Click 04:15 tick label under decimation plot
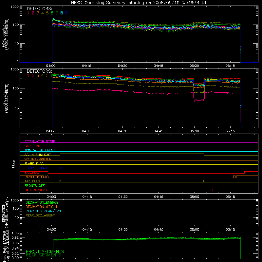262x262 pixels. 87,230
